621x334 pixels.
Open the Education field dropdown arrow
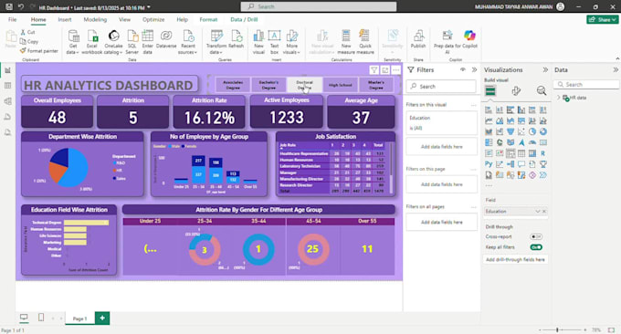tap(537, 212)
